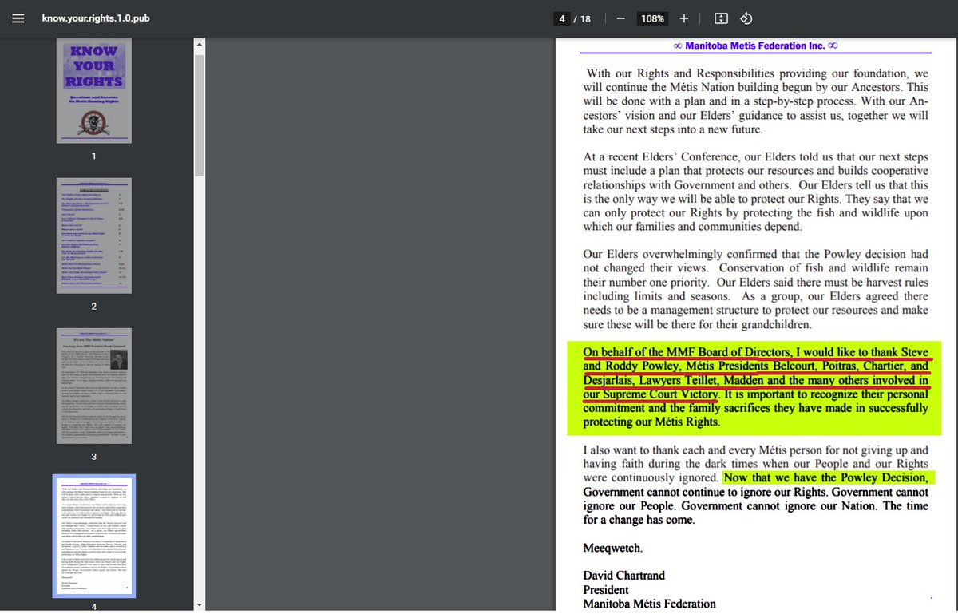Open page 2 table of contents thumbnail
Screen dimensions: 958x614
93,236
